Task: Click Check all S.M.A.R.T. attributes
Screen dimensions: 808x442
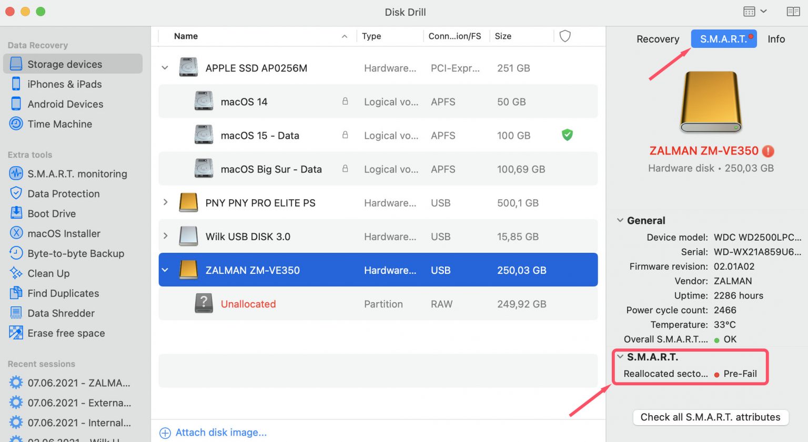Action: click(710, 417)
